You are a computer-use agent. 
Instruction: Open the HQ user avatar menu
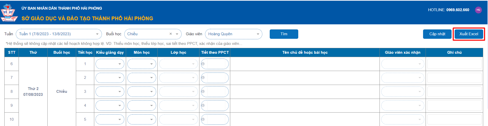(478, 10)
